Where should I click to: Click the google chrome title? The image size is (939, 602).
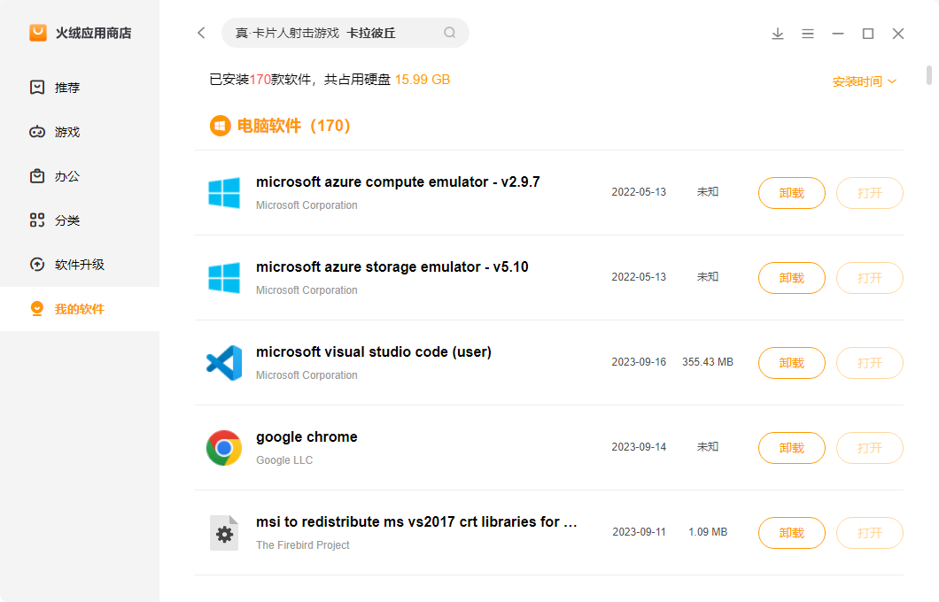[307, 437]
